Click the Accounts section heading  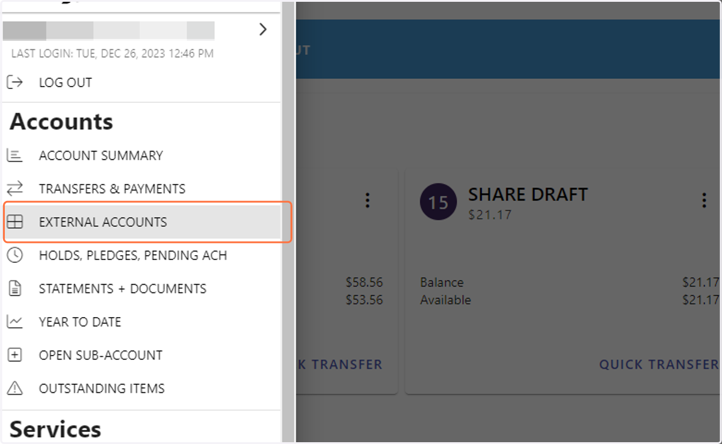61,122
